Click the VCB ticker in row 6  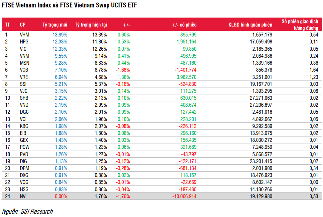click(24, 70)
